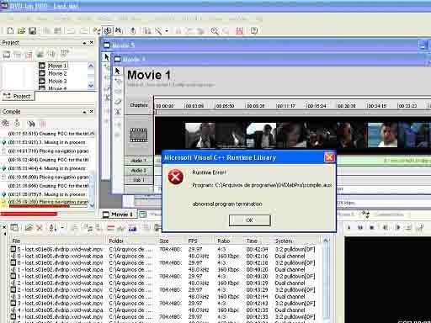
Task: Click the sort icon in assets toolbar
Action: 53,228
